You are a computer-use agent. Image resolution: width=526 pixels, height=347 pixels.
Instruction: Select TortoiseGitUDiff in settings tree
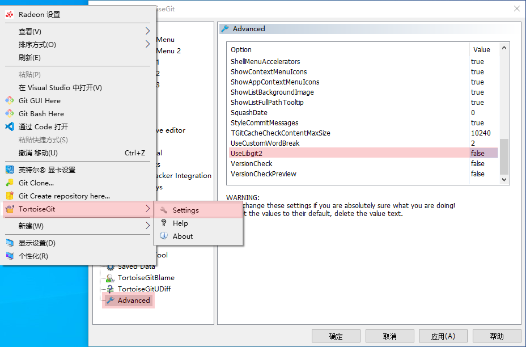click(144, 289)
